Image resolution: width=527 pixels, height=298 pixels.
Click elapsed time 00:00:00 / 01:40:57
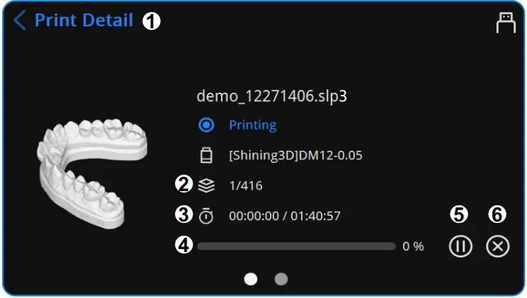285,216
